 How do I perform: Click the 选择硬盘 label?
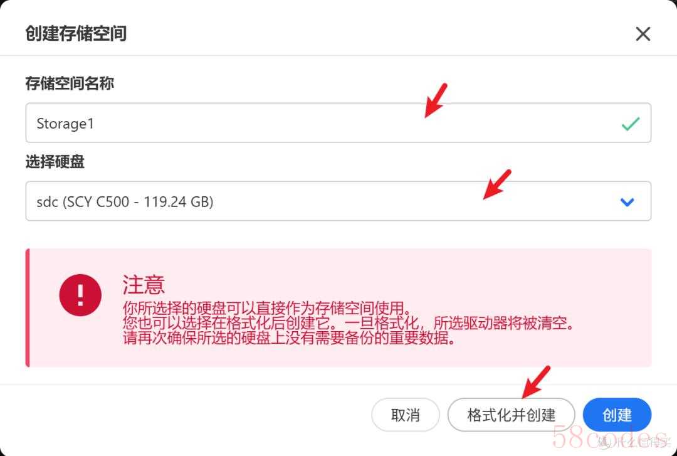tap(55, 162)
